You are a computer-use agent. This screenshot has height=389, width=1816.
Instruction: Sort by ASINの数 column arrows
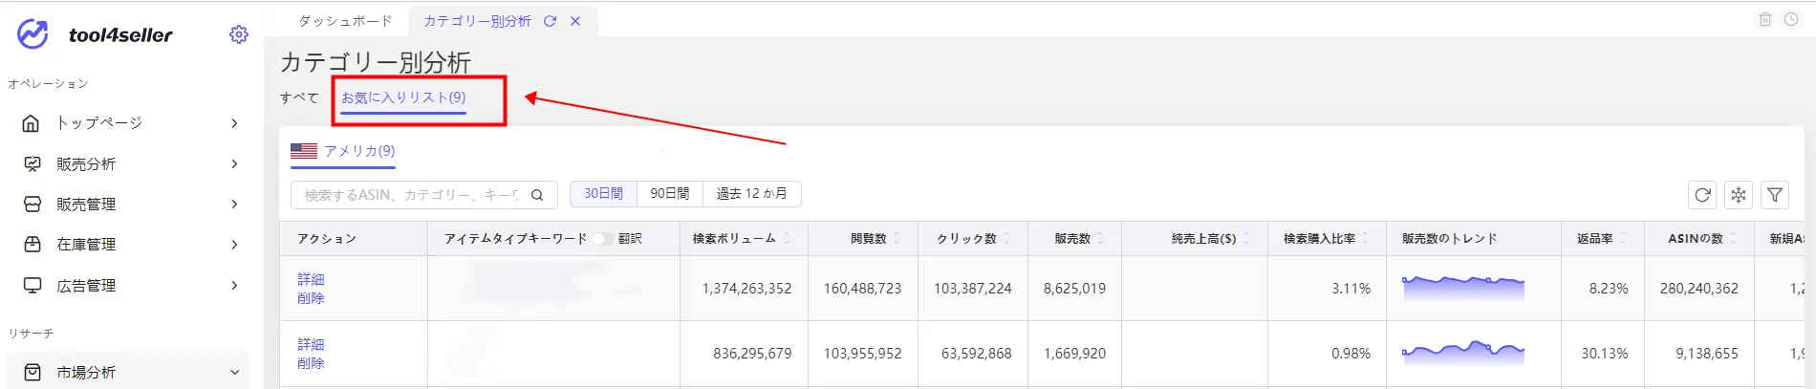click(1733, 239)
